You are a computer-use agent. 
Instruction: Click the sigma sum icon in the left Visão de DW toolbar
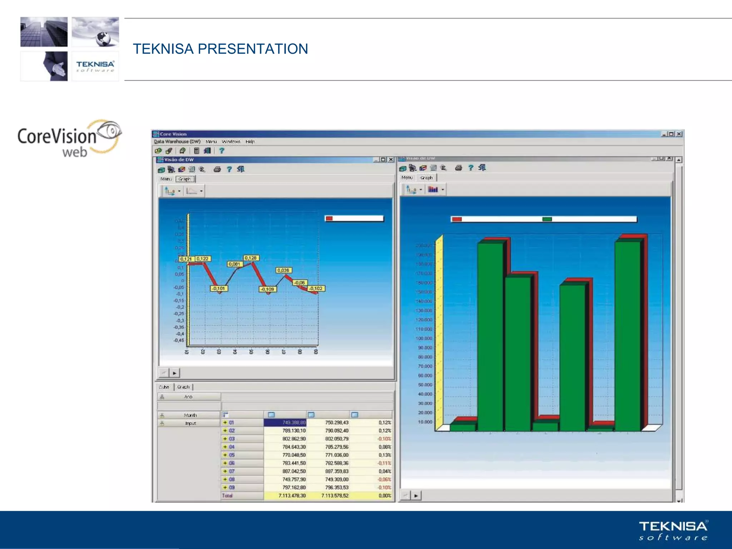pyautogui.click(x=202, y=169)
